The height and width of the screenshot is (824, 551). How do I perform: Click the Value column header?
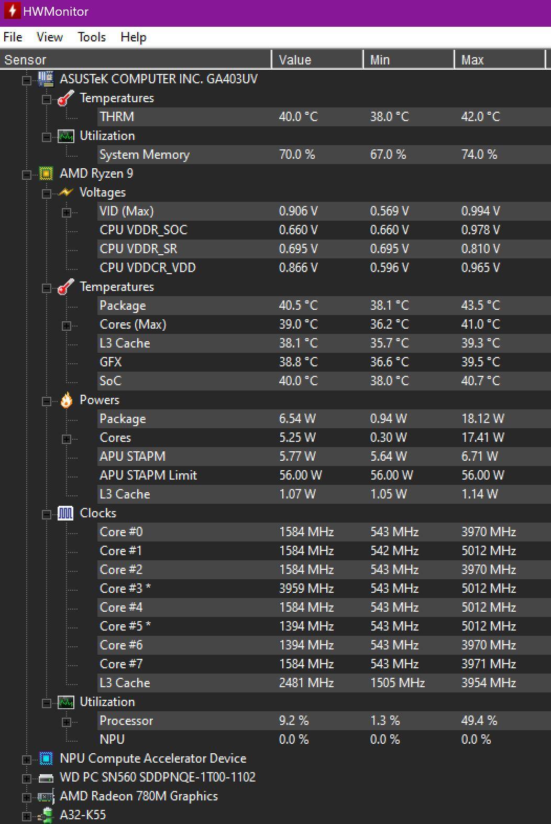[316, 60]
